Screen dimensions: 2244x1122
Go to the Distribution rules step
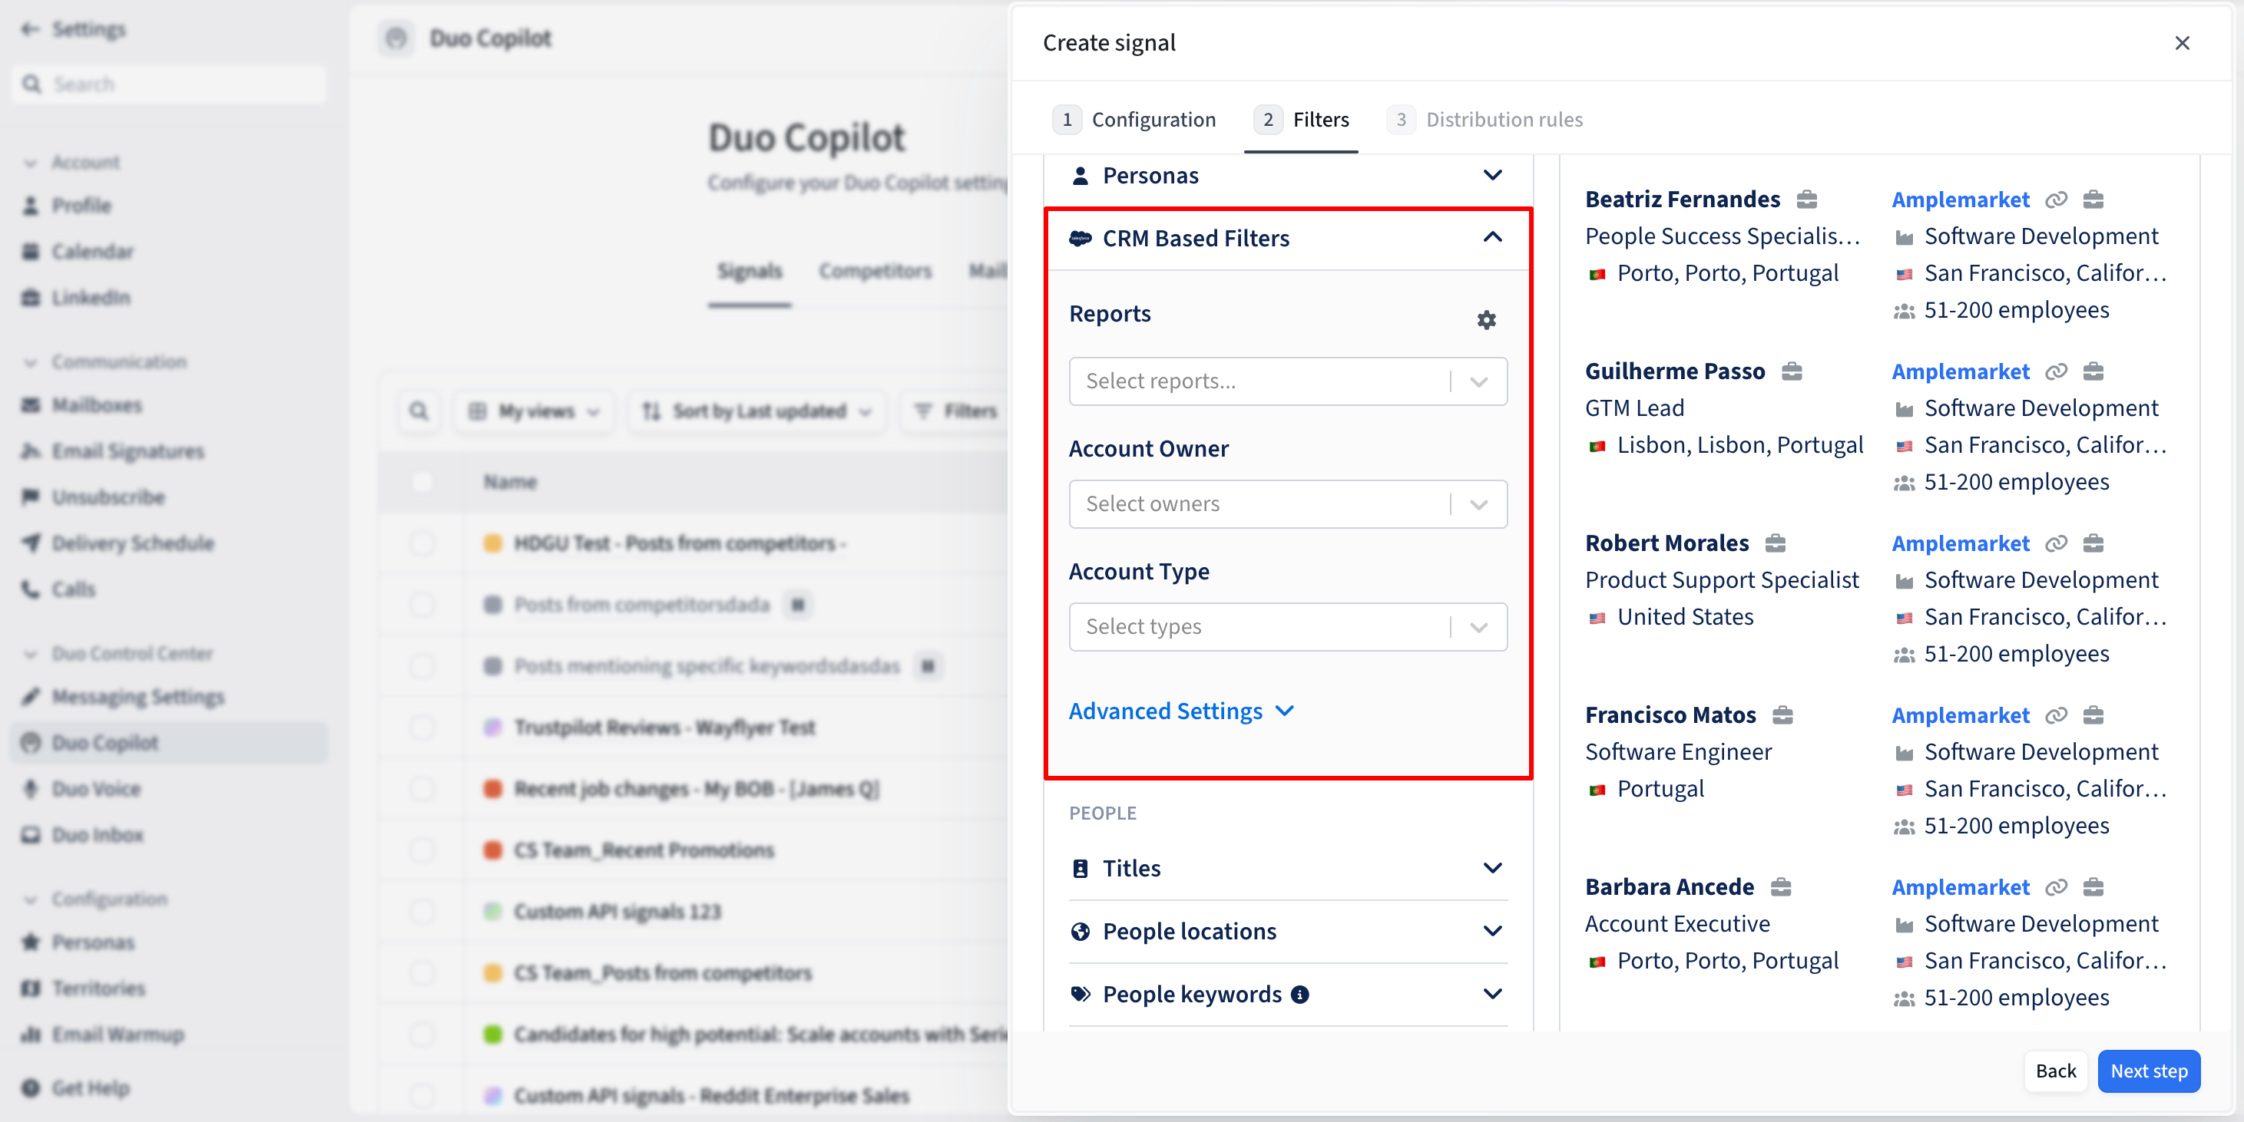pyautogui.click(x=1485, y=119)
